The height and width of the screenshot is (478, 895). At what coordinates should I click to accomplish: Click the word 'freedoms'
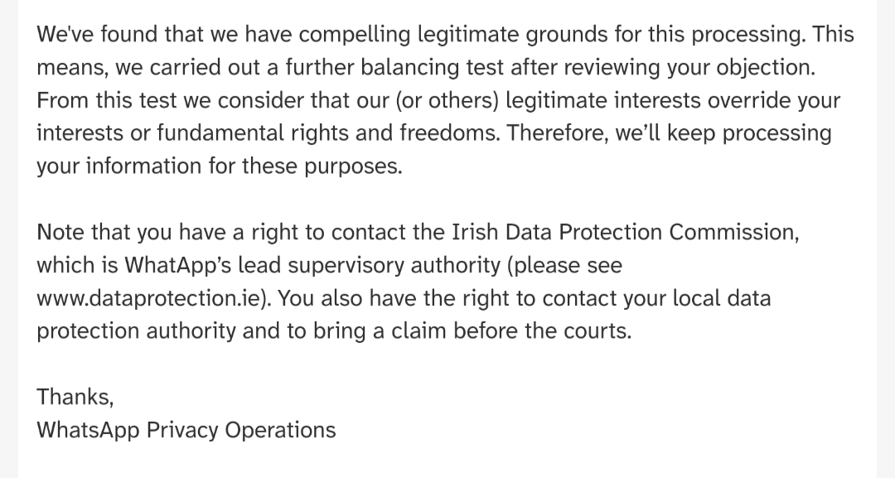click(x=448, y=133)
